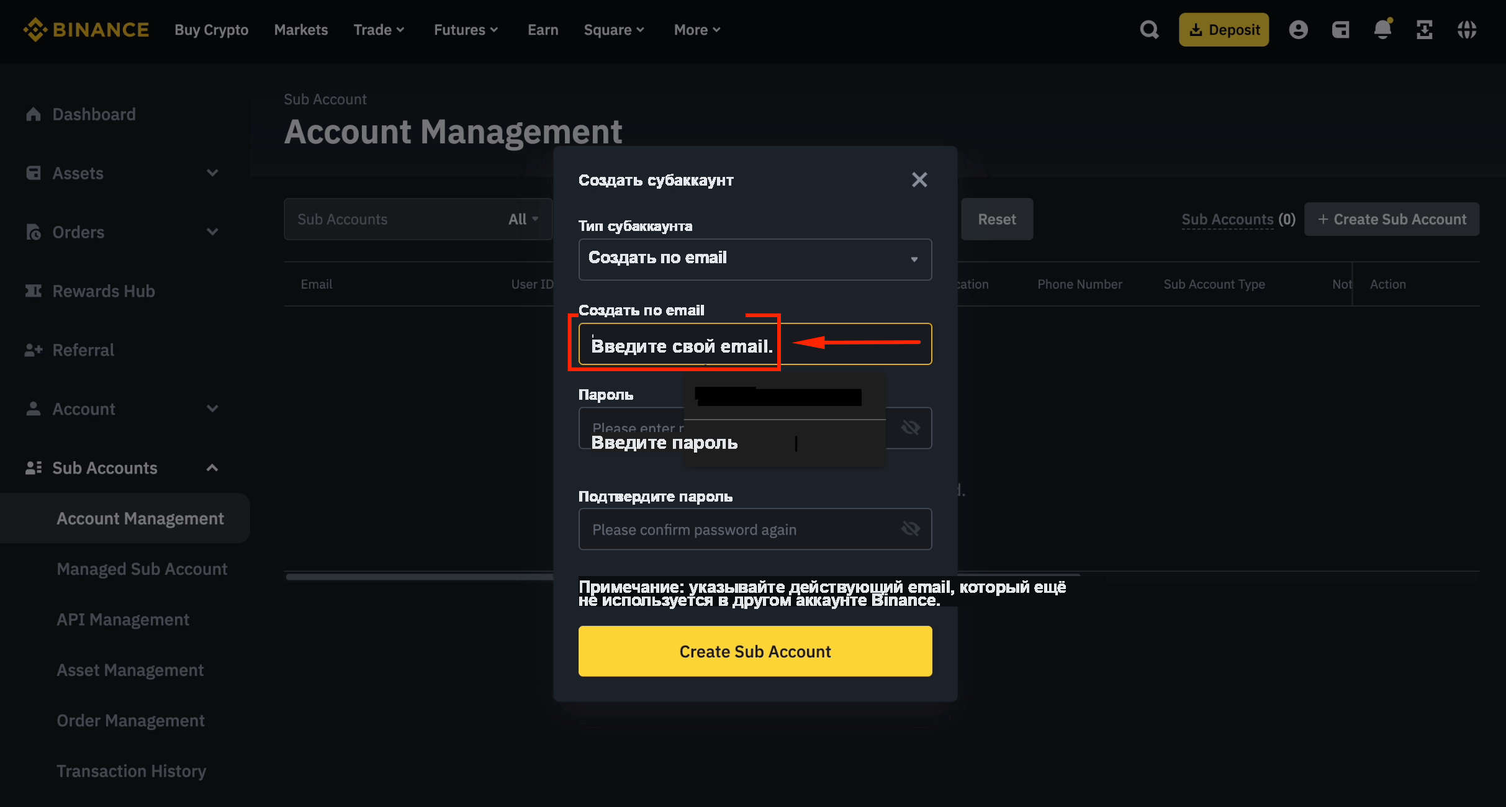Image resolution: width=1506 pixels, height=807 pixels.
Task: Click the password input field
Action: click(755, 428)
